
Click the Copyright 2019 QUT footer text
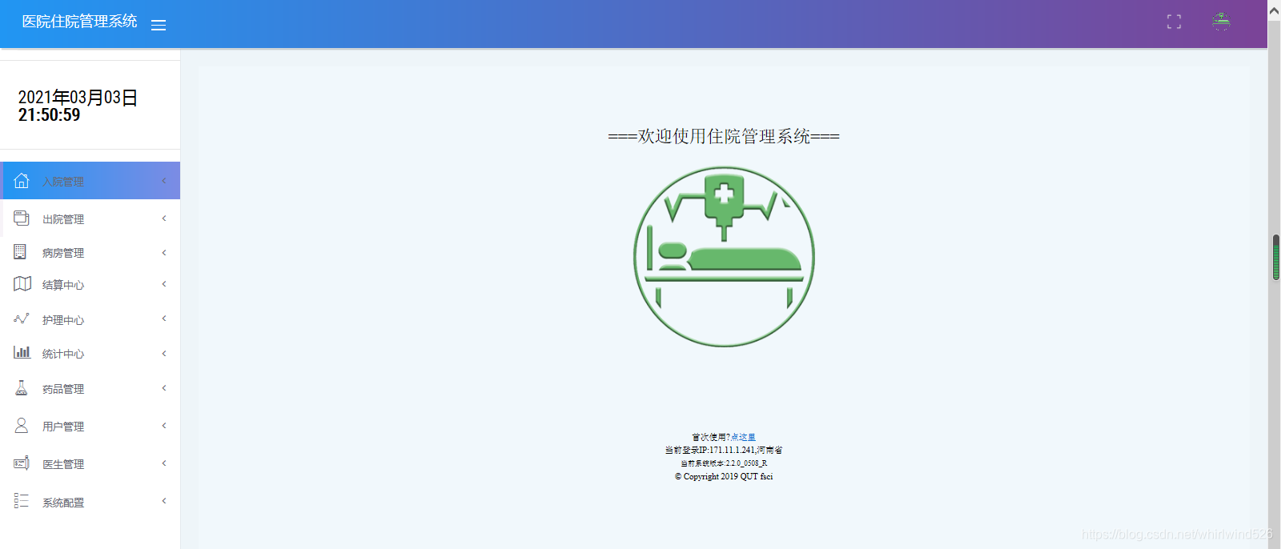pyautogui.click(x=724, y=476)
